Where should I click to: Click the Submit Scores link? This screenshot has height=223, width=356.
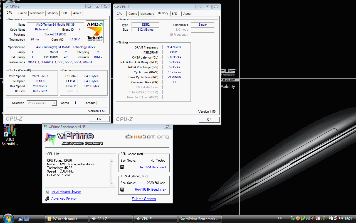coord(144,199)
